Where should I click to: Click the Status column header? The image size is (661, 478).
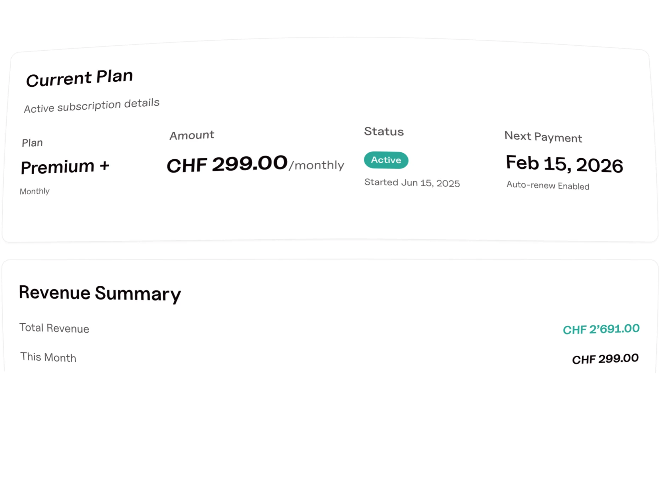tap(383, 131)
